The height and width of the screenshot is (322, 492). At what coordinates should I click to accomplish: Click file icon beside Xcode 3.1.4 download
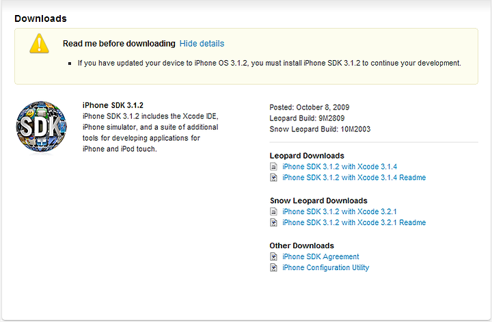[x=273, y=167]
